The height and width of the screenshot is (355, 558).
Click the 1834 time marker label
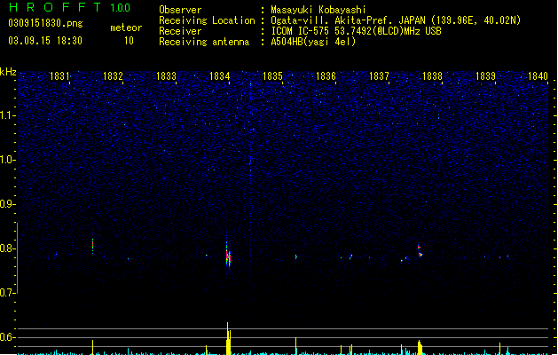pyautogui.click(x=220, y=76)
